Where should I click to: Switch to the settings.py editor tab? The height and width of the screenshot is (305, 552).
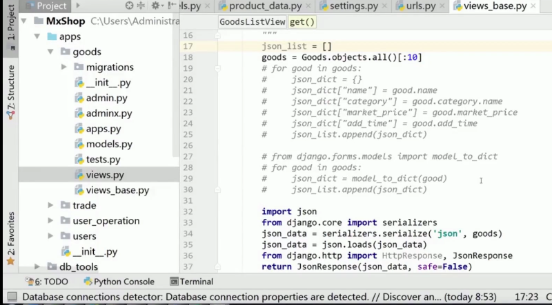[354, 6]
